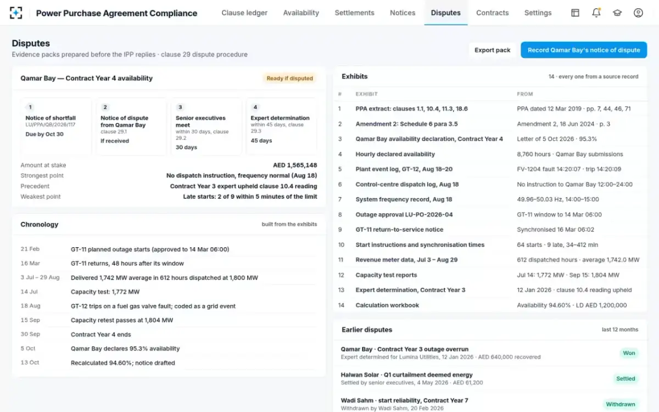The image size is (659, 412).
Task: Click chronology entry 'Qamar Bay declares 95.3% availability'
Action: point(125,349)
